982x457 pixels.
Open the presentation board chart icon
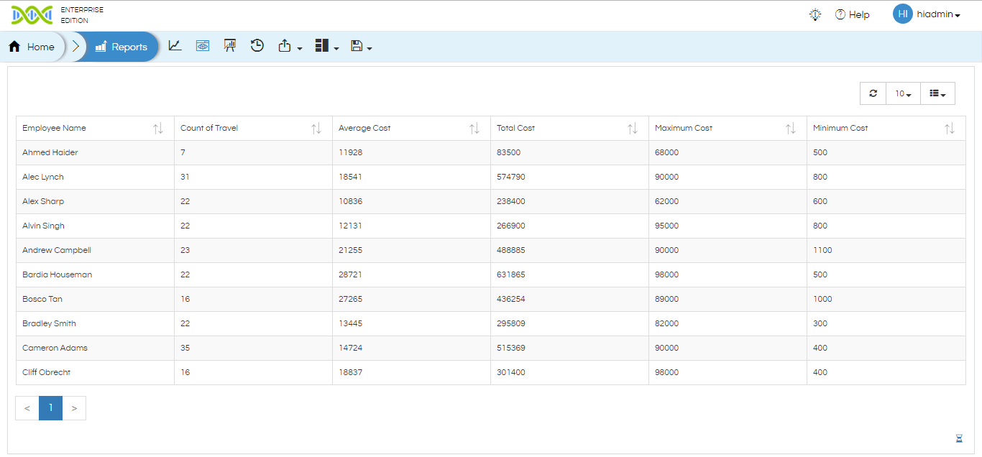pos(230,46)
